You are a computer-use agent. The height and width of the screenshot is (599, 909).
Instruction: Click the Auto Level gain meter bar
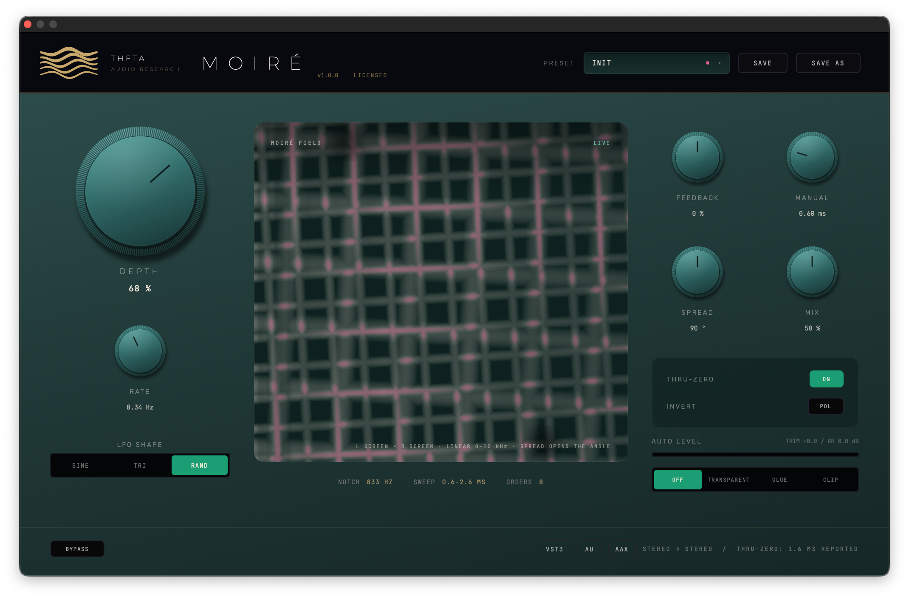[755, 455]
